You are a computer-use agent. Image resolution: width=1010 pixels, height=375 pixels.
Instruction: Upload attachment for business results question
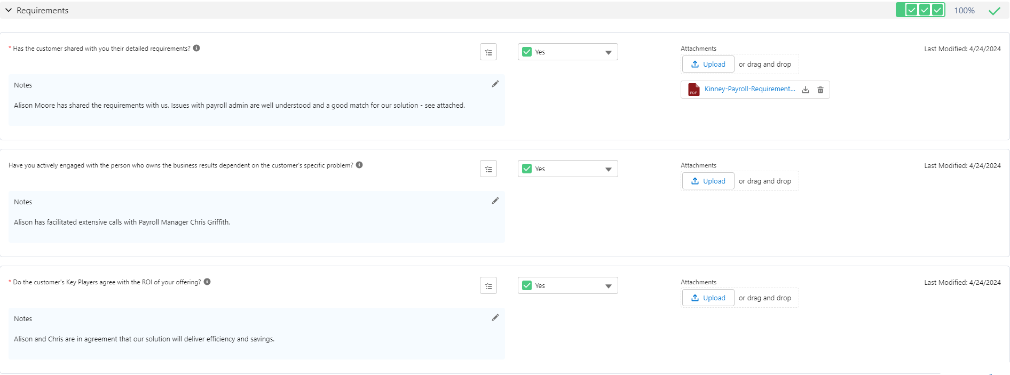pos(708,181)
